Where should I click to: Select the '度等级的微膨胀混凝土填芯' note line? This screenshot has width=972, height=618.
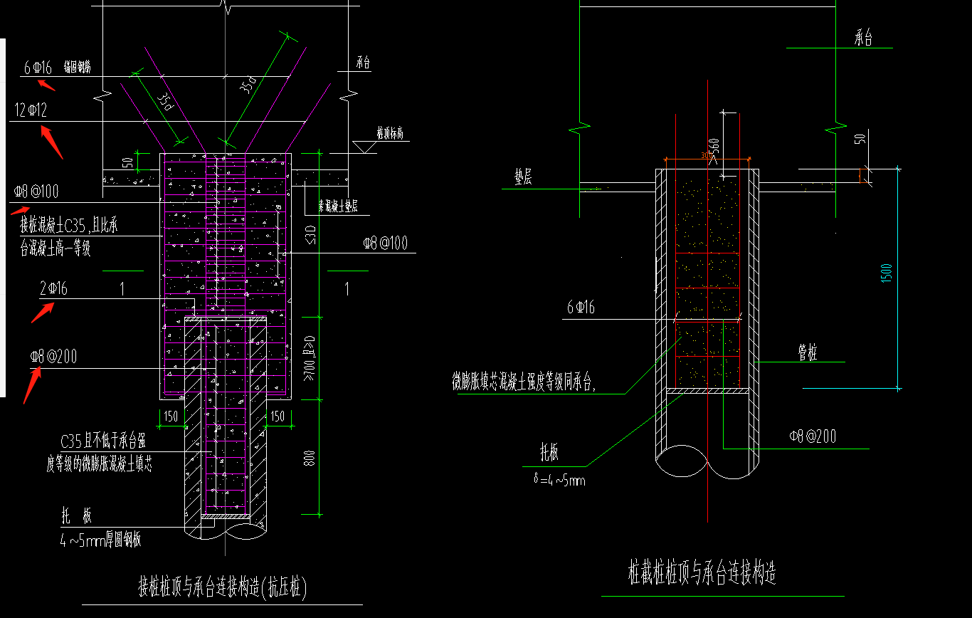(x=100, y=465)
